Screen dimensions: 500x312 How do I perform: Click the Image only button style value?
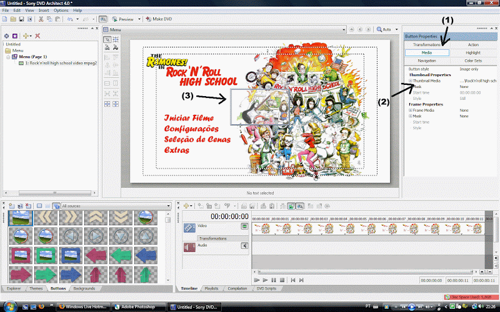pyautogui.click(x=469, y=69)
